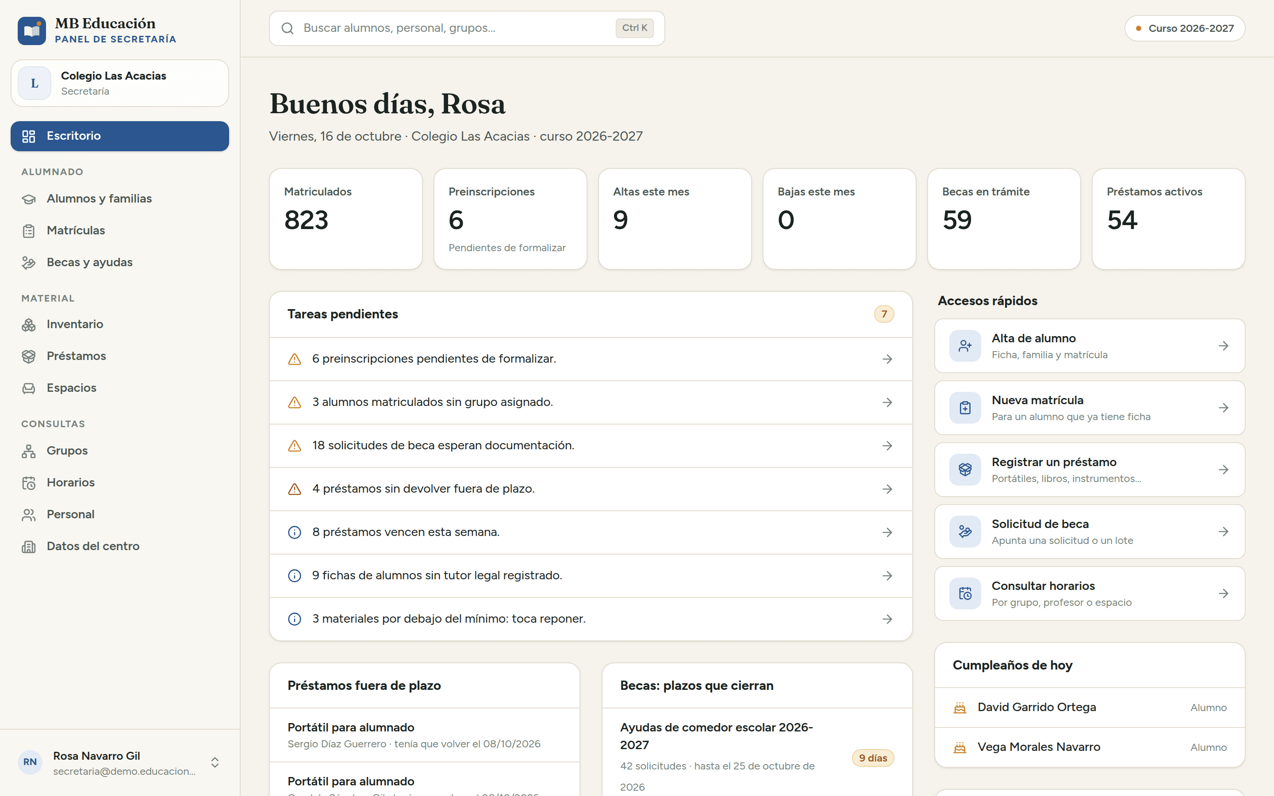
Task: Open Portátil para alumnado Sergio Díaz Guerrero loan
Action: tap(424, 735)
